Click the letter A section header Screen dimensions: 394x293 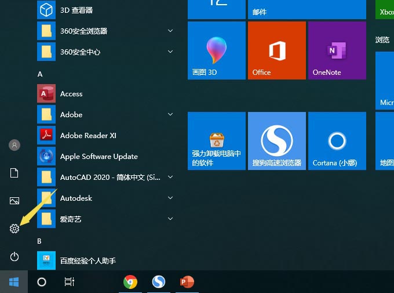click(x=40, y=74)
